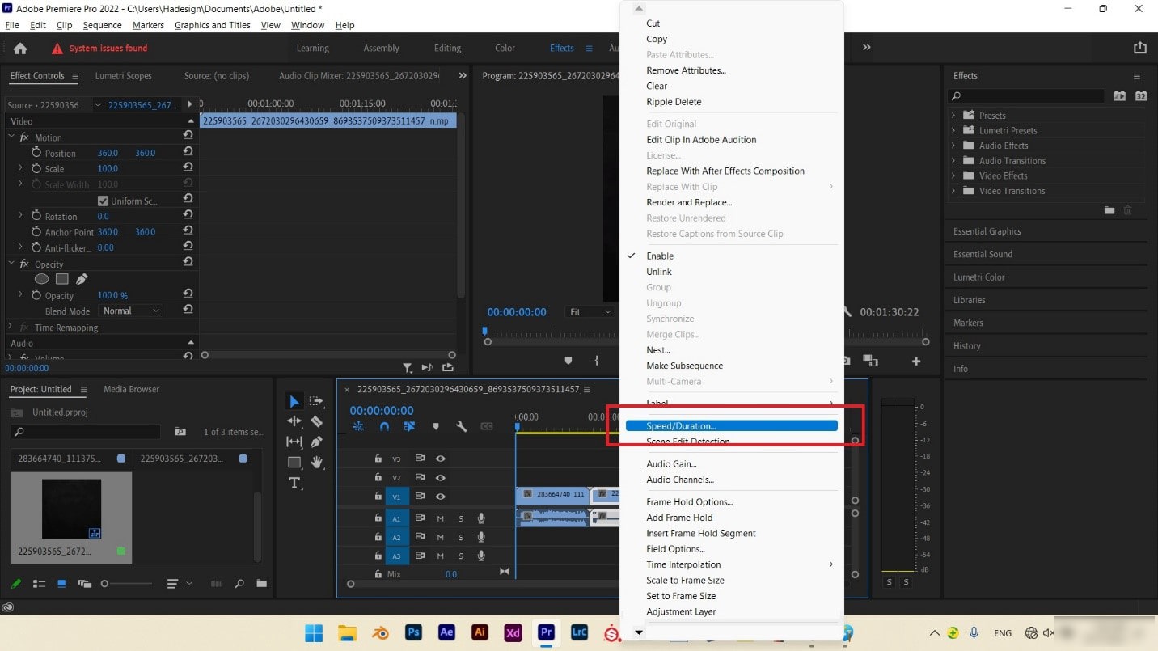Open the Sort Icons dropdown
The width and height of the screenshot is (1158, 651).
click(x=179, y=583)
